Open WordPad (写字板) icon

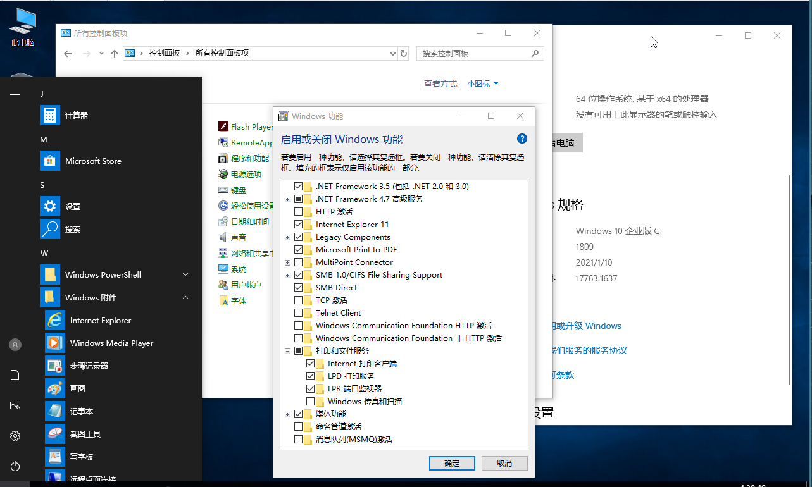coord(55,457)
